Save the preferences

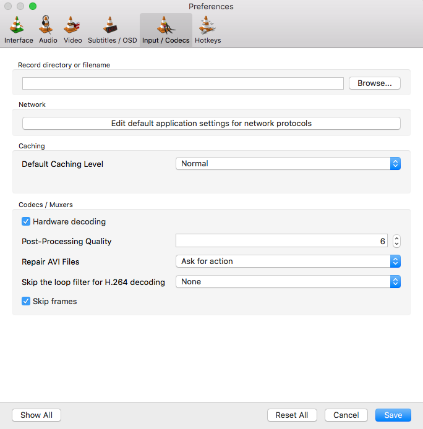[393, 415]
